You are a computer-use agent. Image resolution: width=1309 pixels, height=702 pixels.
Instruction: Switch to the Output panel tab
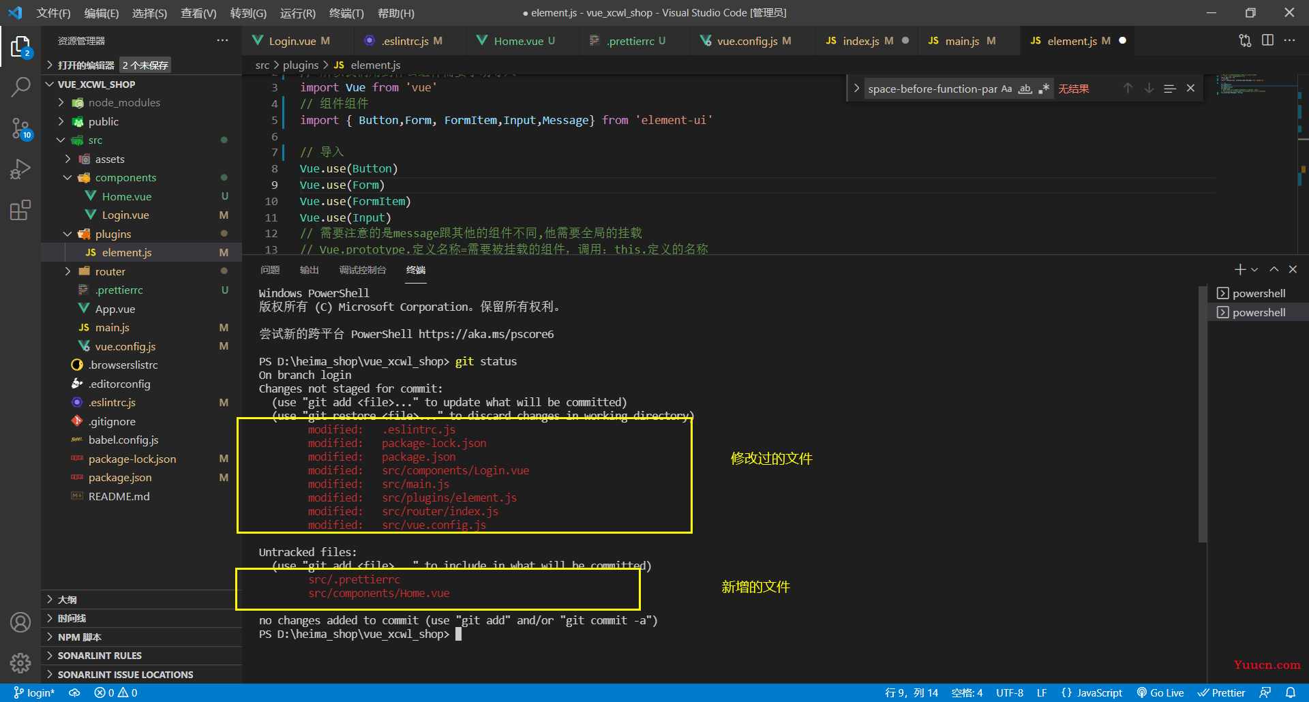(309, 270)
